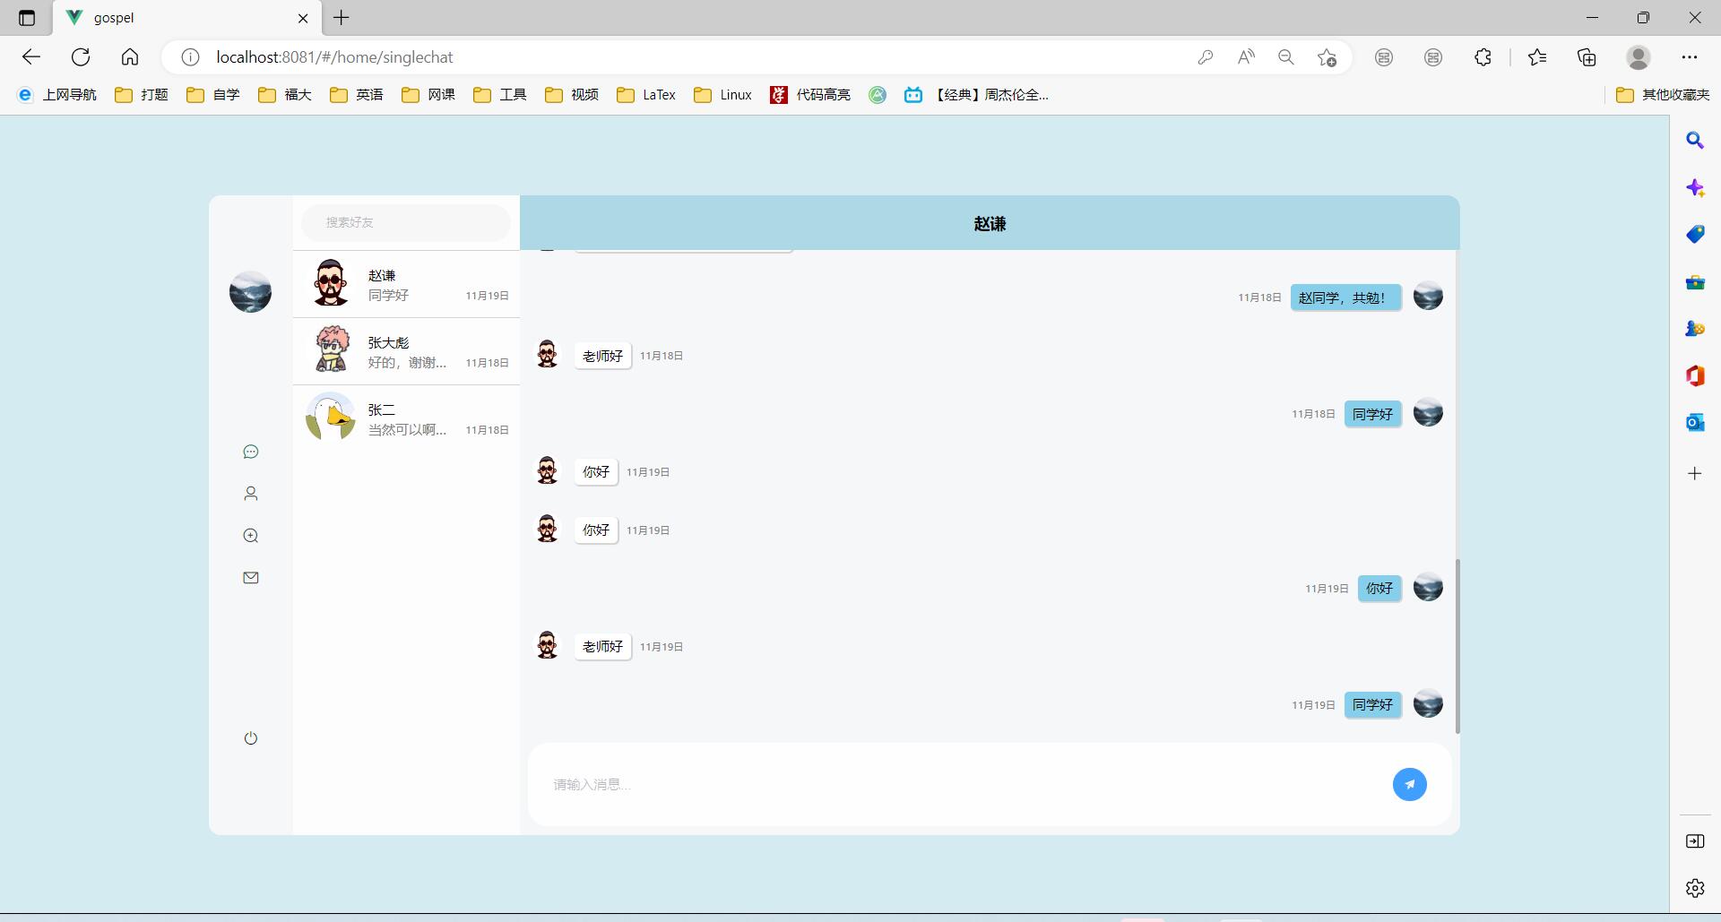Click the address bar URL
This screenshot has height=922, width=1721.
click(x=334, y=57)
